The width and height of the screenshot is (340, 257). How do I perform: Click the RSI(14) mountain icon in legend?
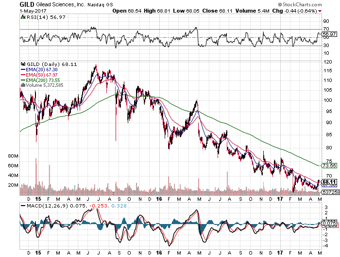(23, 17)
